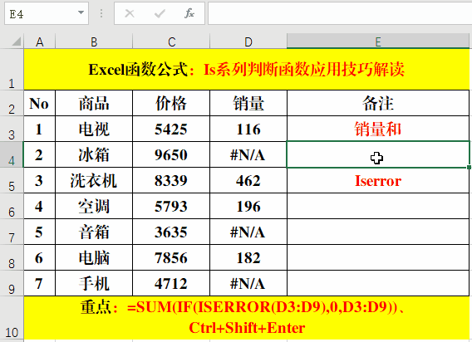Click the price cell 3635
472x342 pixels.
(x=171, y=232)
